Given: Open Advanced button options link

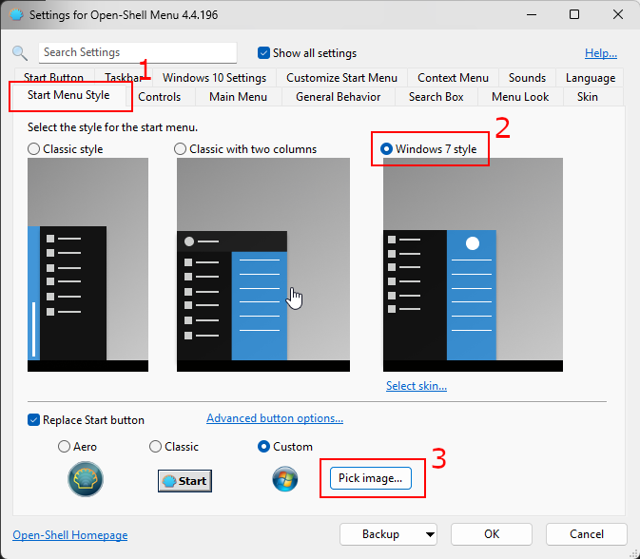Looking at the screenshot, I should click(275, 418).
